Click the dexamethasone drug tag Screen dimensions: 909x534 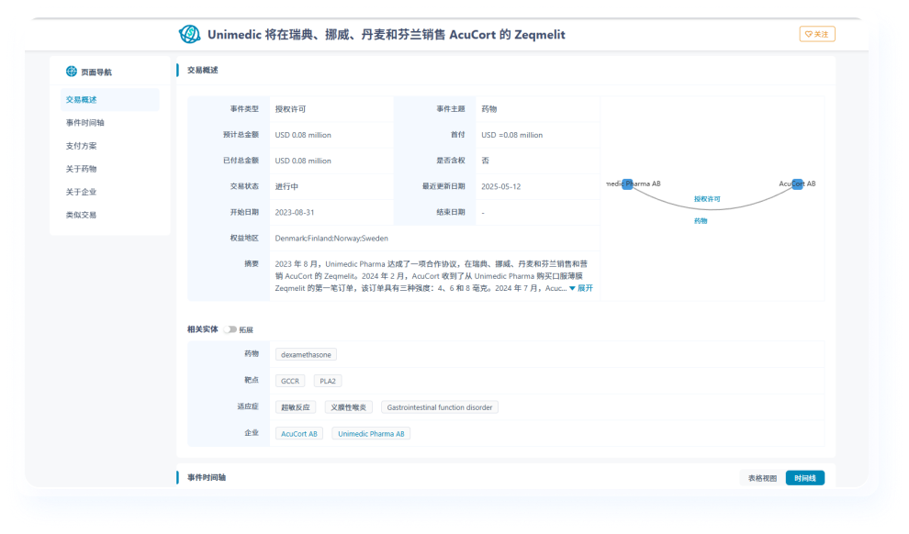point(306,354)
